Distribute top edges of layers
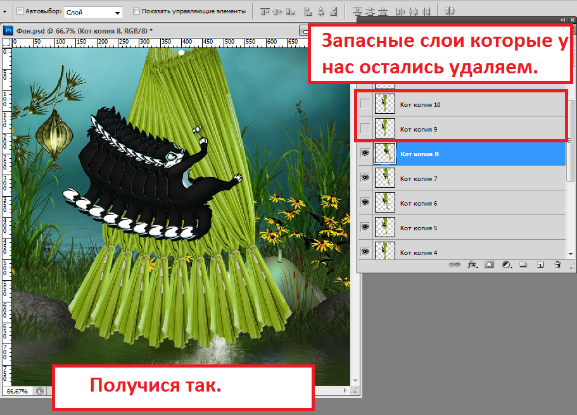This screenshot has width=577, height=415. click(x=357, y=12)
